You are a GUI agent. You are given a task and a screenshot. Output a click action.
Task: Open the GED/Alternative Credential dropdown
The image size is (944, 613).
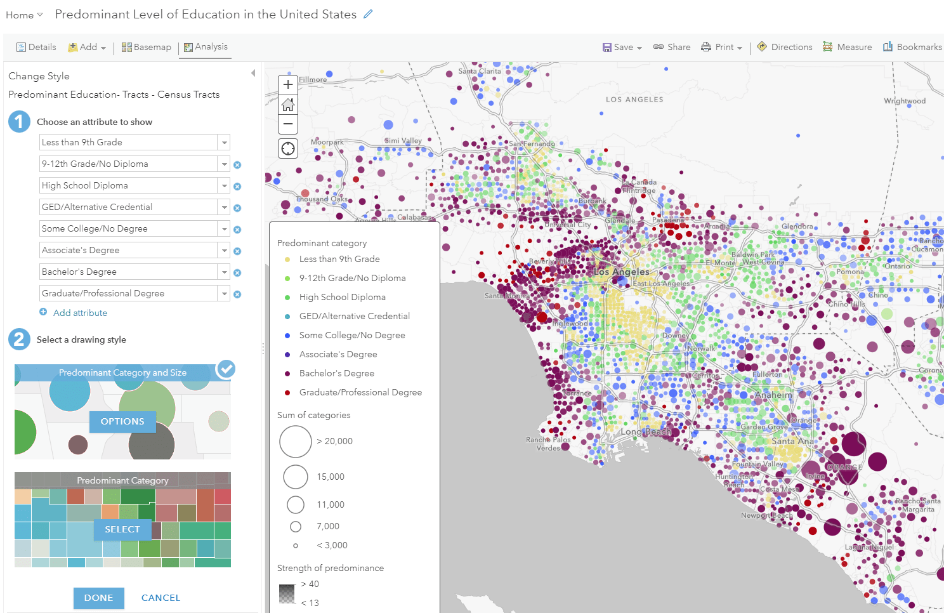point(224,208)
